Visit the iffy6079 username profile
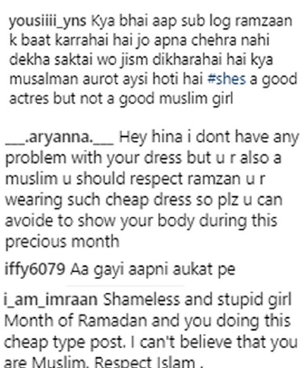The width and height of the screenshot is (306, 368). (35, 270)
